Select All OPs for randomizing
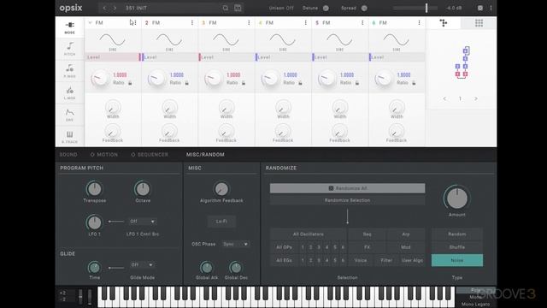This screenshot has width=547, height=308. click(x=284, y=247)
